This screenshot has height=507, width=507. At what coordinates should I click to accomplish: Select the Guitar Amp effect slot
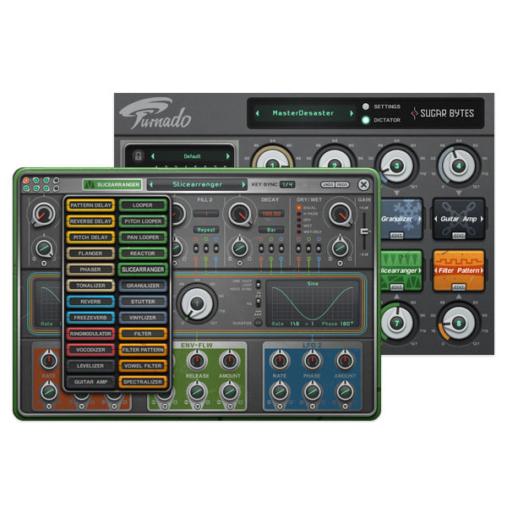coord(458,216)
